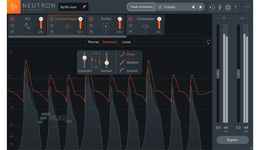Screen dimensions: 260x150
Task: Select the Transient Shaper waveform icon
Action: coord(67,26)
